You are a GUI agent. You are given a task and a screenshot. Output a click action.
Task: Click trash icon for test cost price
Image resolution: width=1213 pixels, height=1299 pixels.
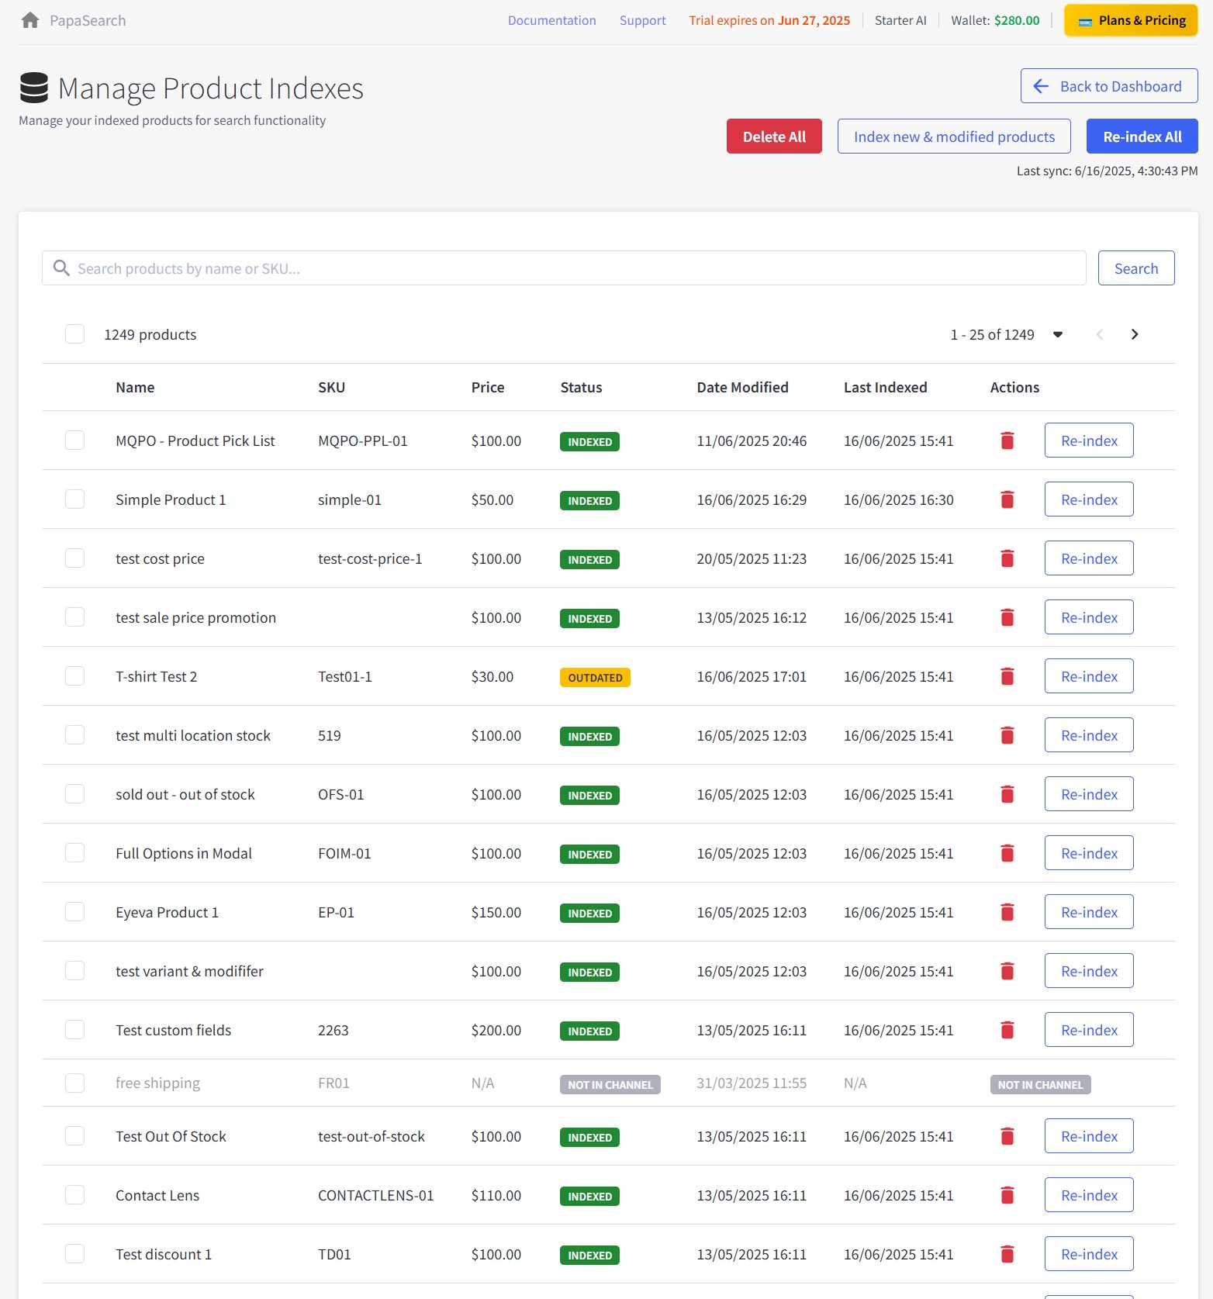pos(1007,558)
